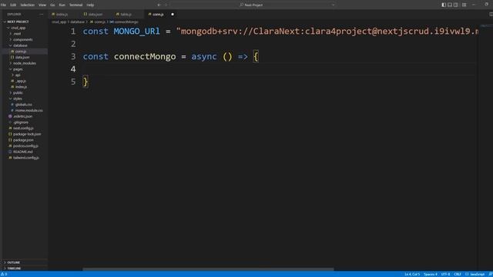The width and height of the screenshot is (493, 277).
Task: Click the problems warning indicator in status bar
Action: tap(4, 274)
